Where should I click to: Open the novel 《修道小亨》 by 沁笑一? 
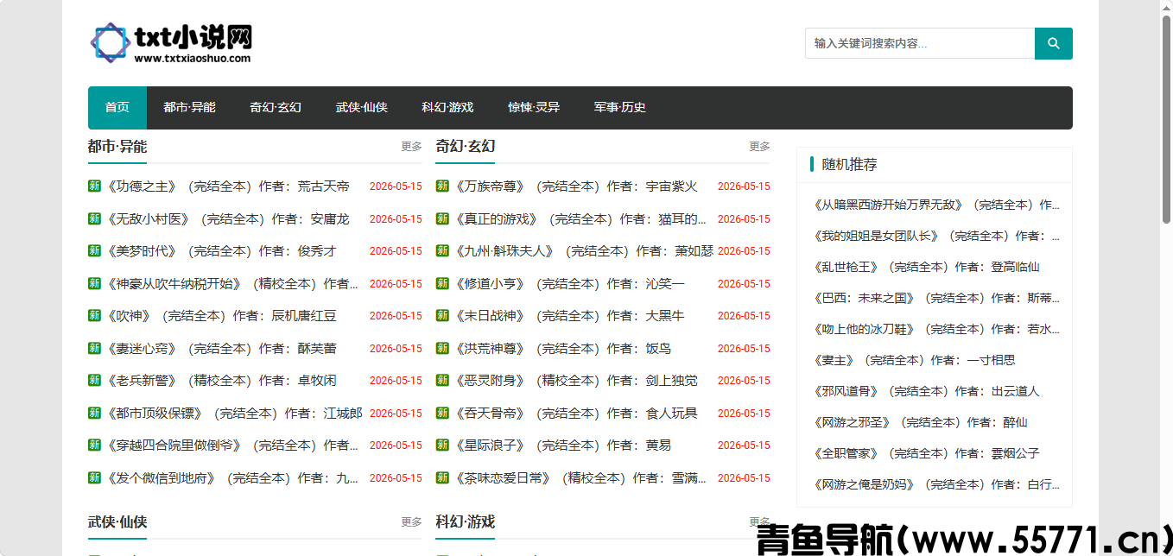pos(569,283)
